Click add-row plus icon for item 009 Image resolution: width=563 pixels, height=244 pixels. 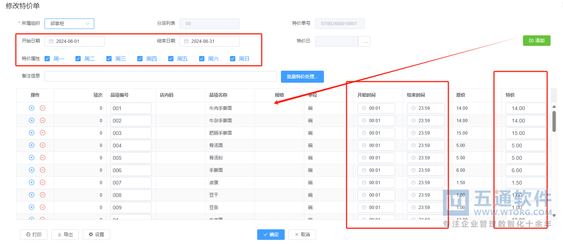32,207
